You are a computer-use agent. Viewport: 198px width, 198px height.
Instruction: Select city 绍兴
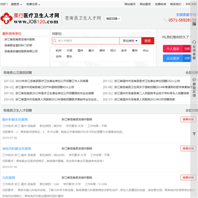[x=113, y=51]
